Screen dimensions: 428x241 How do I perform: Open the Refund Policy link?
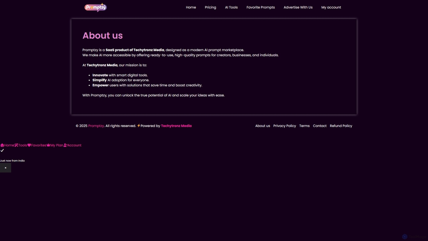[341, 126]
